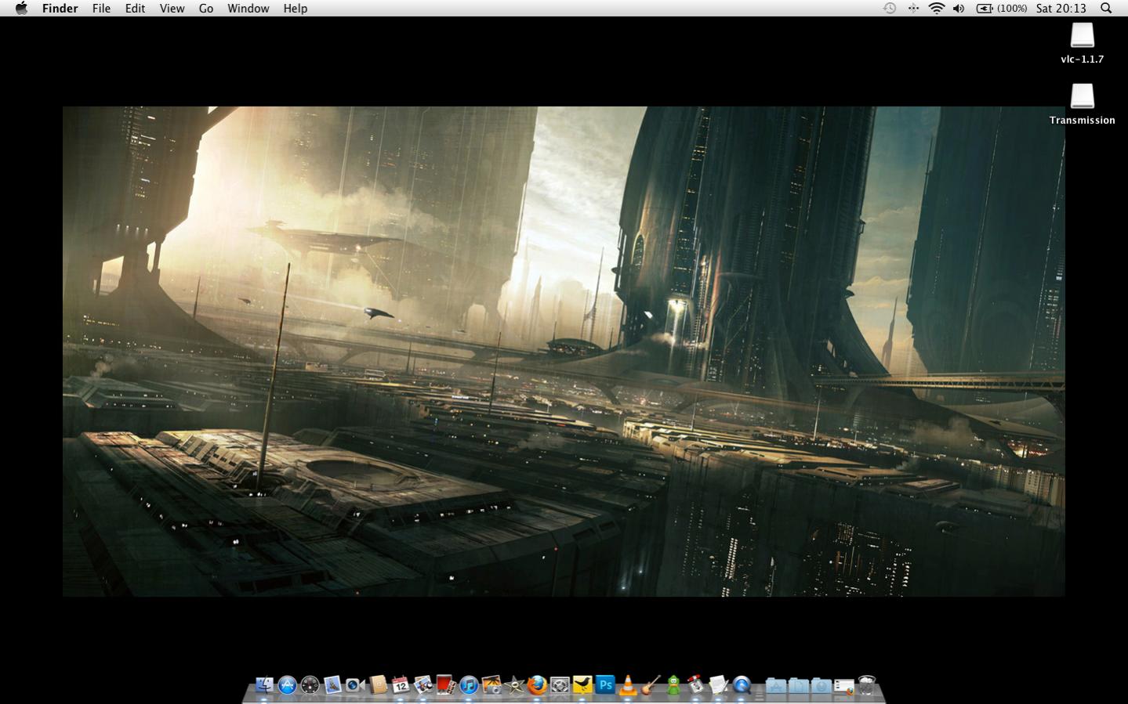
Task: Open Adium green duck icon
Action: click(673, 685)
